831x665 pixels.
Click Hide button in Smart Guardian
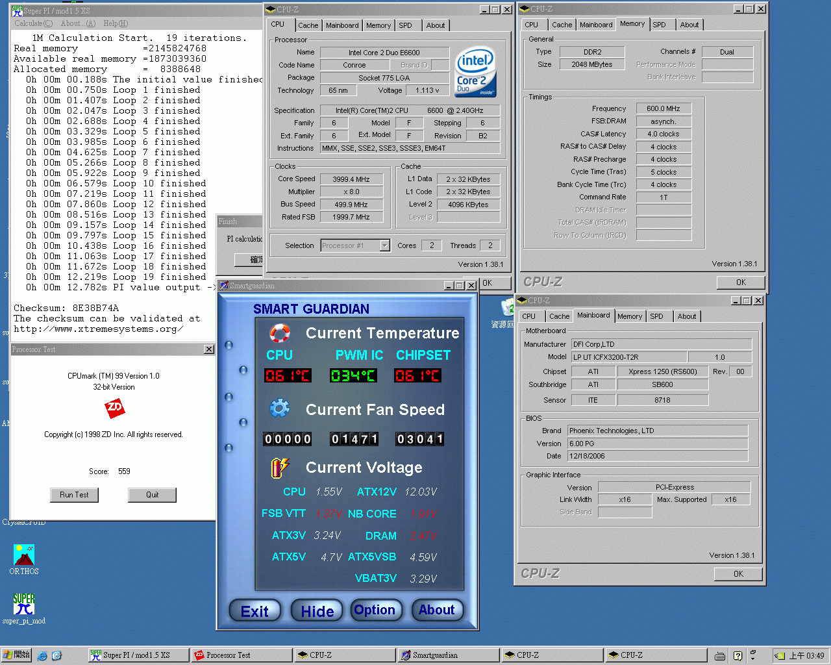[x=317, y=611]
